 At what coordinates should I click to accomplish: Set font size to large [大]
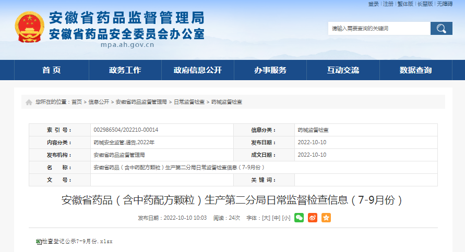pyautogui.click(x=266, y=218)
